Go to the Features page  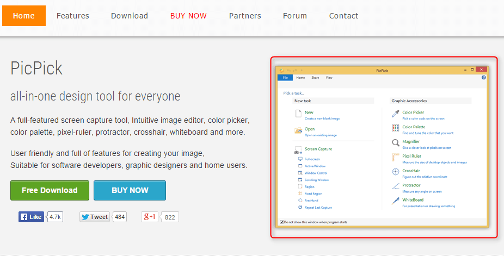point(73,16)
